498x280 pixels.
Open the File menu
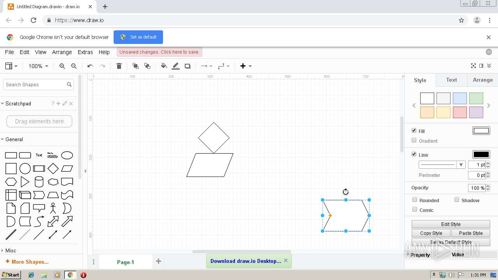(x=9, y=52)
